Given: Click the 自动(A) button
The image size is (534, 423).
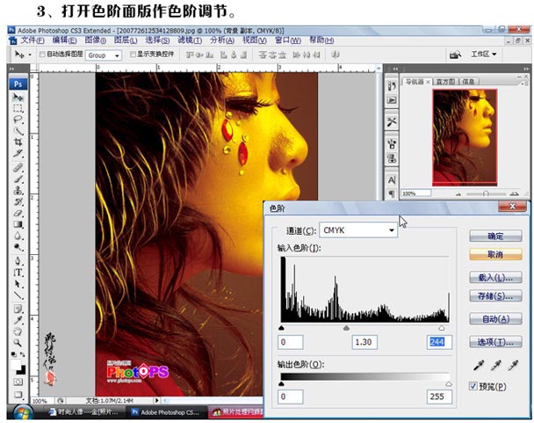Looking at the screenshot, I should tap(495, 319).
